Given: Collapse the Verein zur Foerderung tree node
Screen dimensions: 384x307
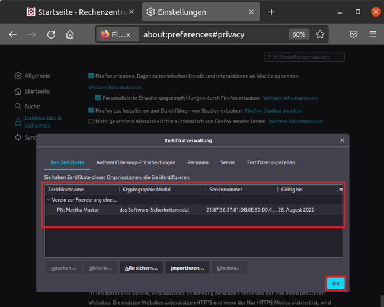Looking at the screenshot, I should pos(49,200).
